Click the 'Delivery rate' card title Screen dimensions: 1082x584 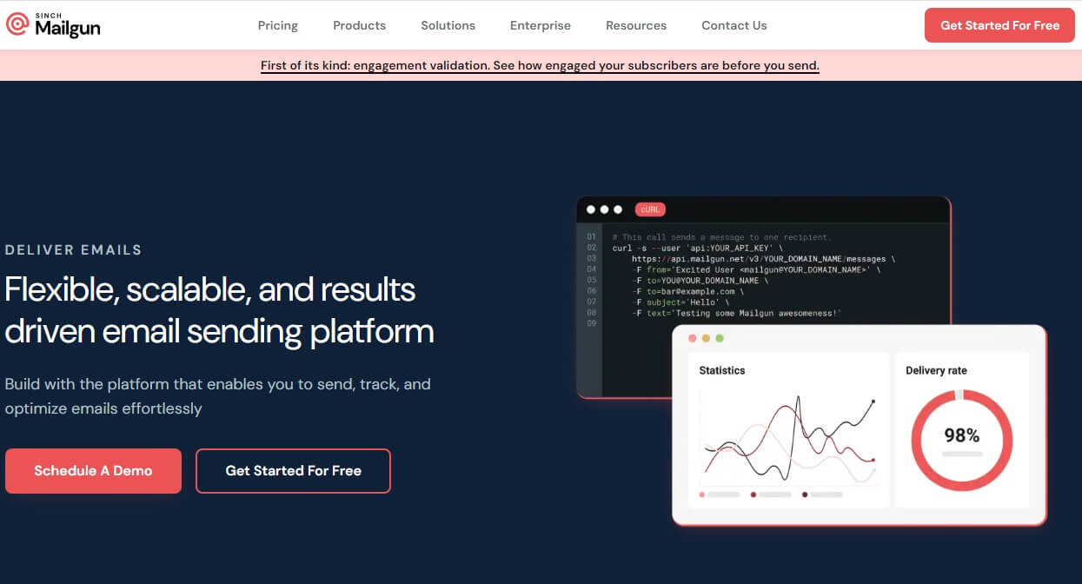[936, 370]
